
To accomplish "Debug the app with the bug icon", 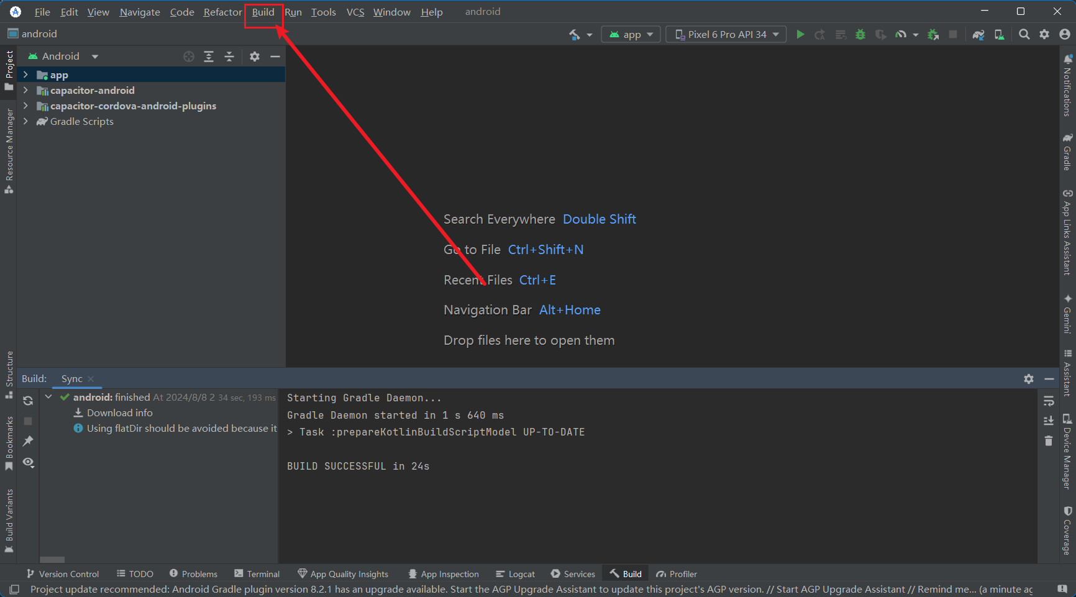I will tap(860, 35).
